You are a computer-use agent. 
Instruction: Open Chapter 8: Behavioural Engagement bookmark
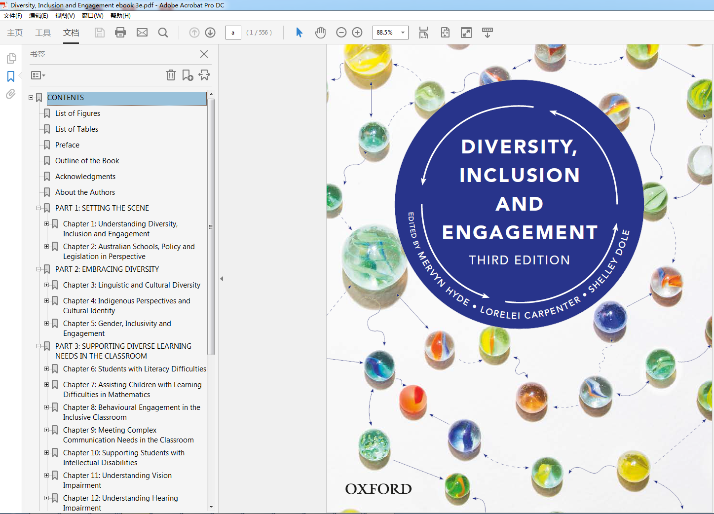pyautogui.click(x=132, y=412)
